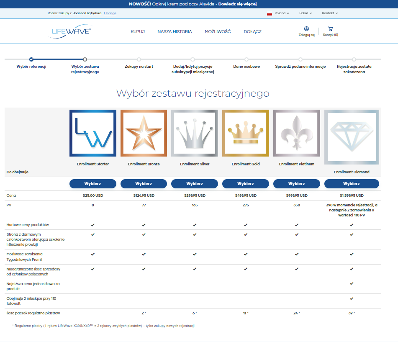Click the '$124.95 USD' price
Screen dimensions: 398x342
pyautogui.click(x=144, y=195)
